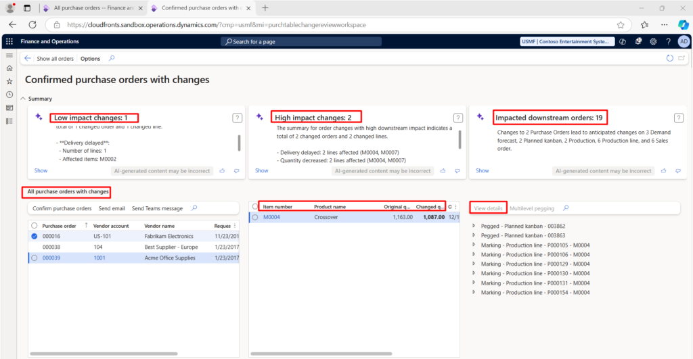Deselect purchase order 000016 checkmark
Image resolution: width=693 pixels, height=359 pixels.
[x=35, y=236]
